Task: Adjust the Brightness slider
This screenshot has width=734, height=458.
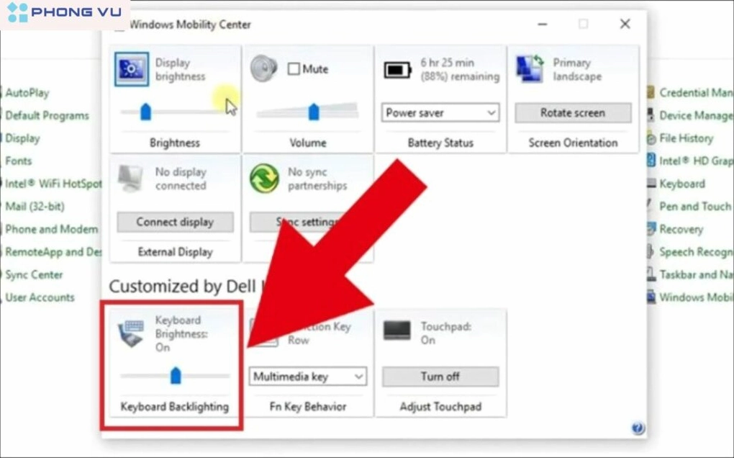Action: (146, 109)
